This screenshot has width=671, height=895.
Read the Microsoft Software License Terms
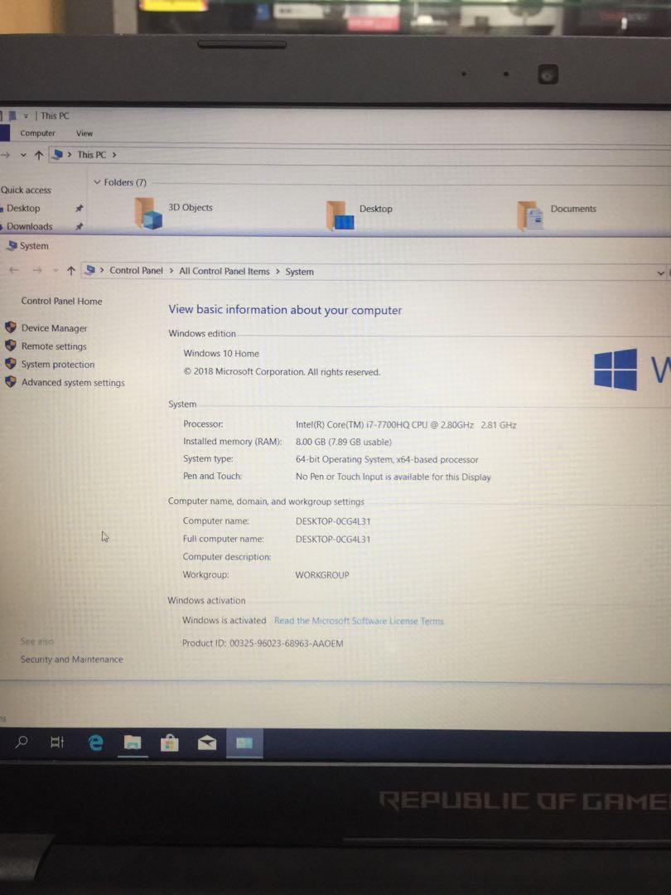click(x=359, y=621)
